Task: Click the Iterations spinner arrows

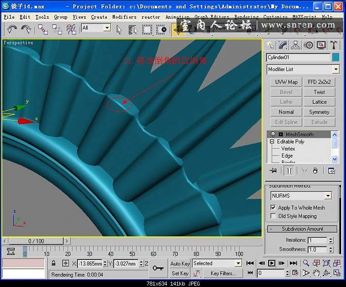Action: [331, 240]
